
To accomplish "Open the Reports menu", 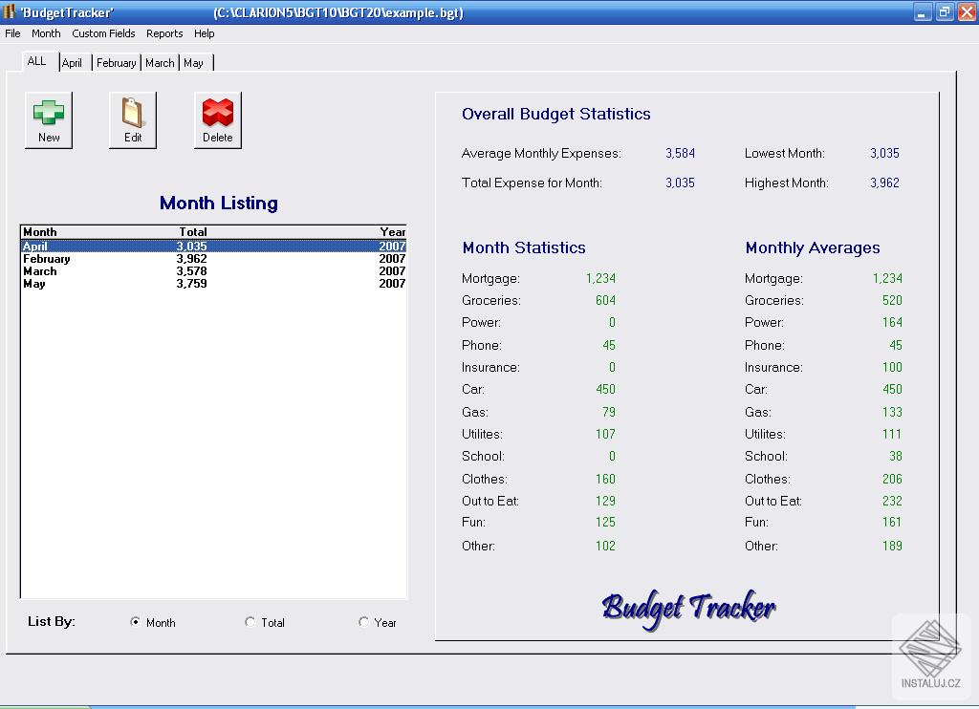I will (x=164, y=33).
